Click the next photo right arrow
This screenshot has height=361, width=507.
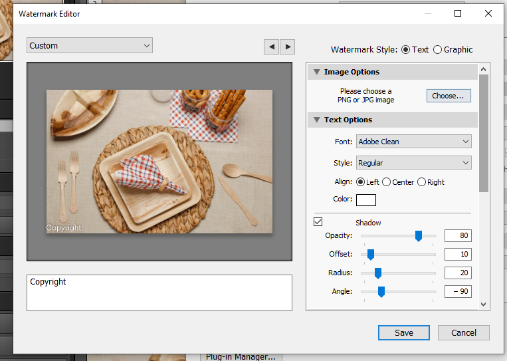(x=287, y=47)
